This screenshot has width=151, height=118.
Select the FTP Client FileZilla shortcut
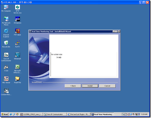(17, 32)
